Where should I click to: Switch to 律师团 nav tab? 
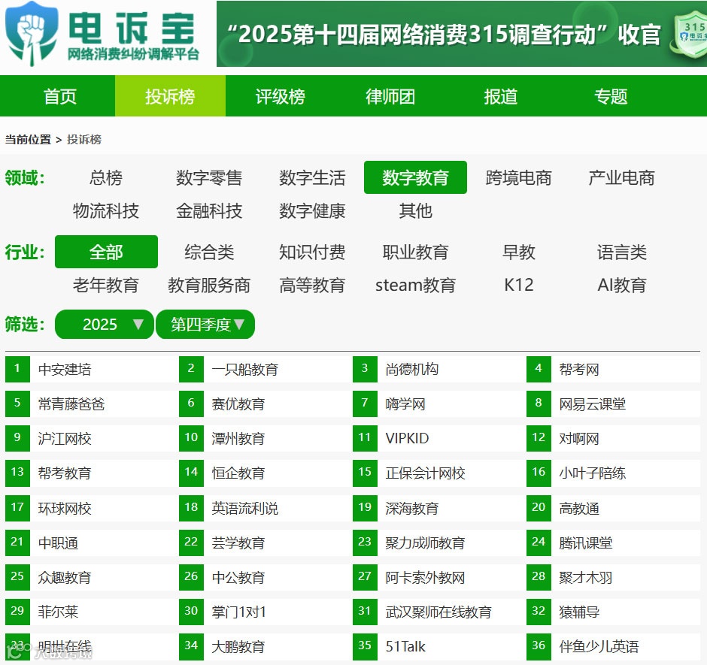tap(390, 96)
